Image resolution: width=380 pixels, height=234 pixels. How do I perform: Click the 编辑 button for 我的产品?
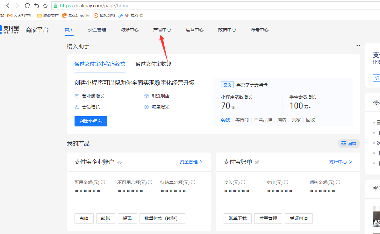point(349,144)
